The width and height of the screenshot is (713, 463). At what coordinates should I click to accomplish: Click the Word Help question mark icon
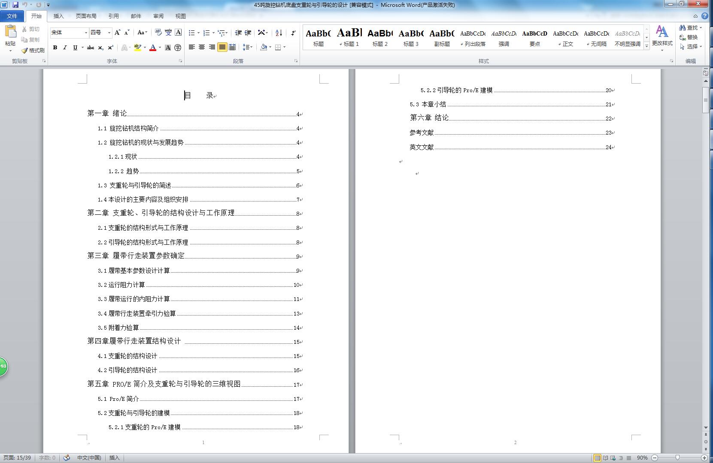point(705,16)
